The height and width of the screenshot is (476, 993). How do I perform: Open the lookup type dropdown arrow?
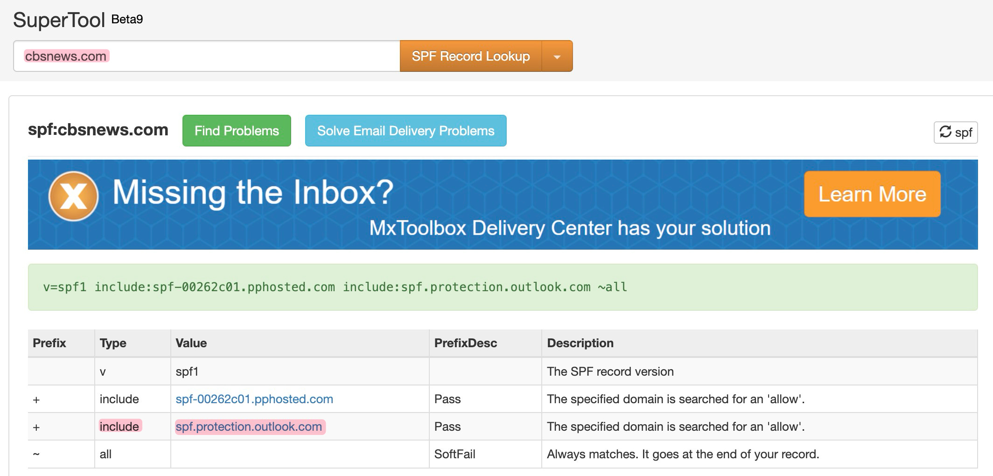557,56
